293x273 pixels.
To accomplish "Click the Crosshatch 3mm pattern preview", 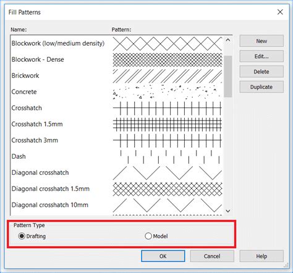I will [x=168, y=140].
